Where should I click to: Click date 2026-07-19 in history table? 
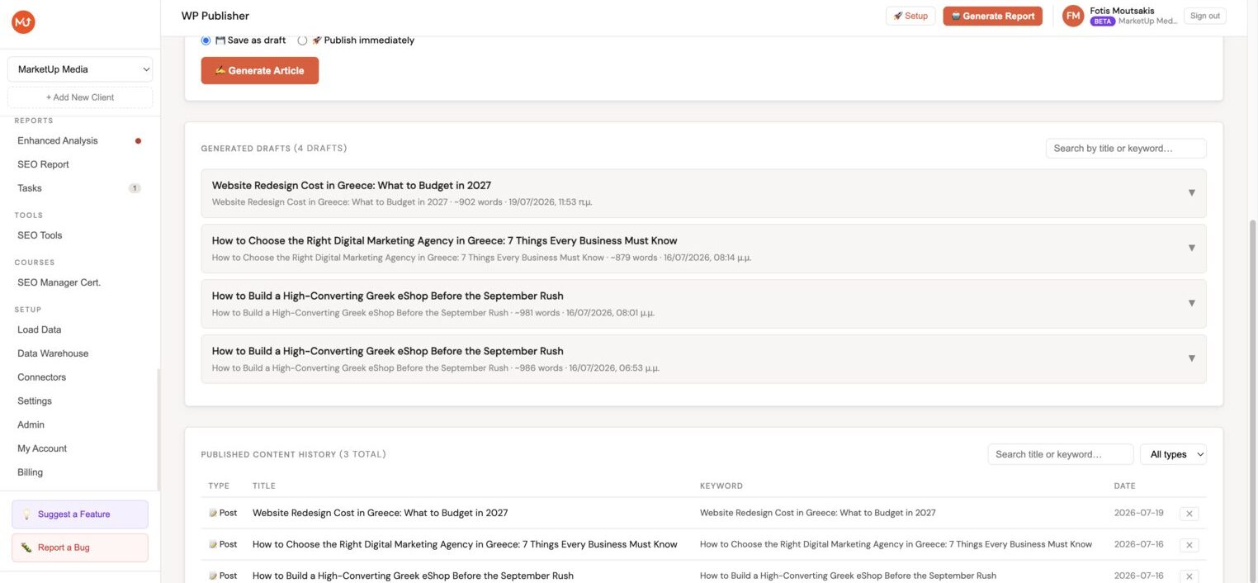(x=1139, y=513)
